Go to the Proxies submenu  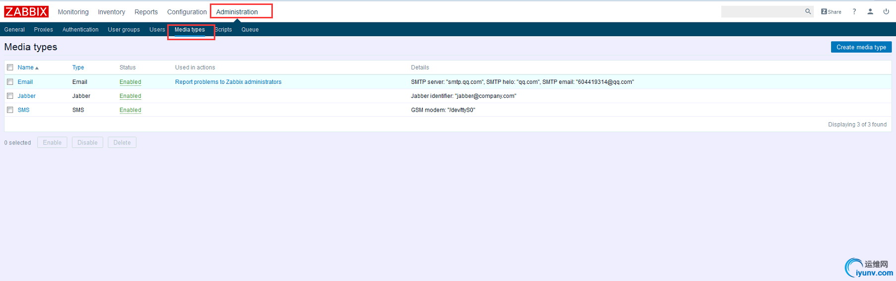pyautogui.click(x=43, y=30)
